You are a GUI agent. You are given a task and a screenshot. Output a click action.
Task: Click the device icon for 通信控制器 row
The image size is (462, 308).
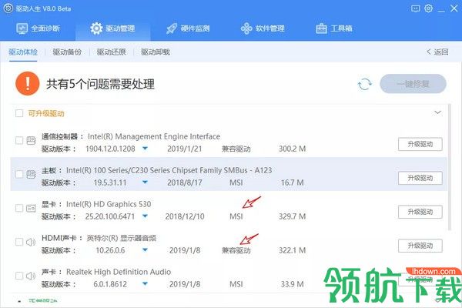31,140
